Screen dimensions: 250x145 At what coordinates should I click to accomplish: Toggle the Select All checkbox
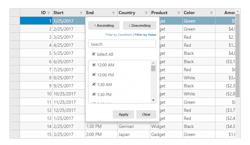click(94, 54)
